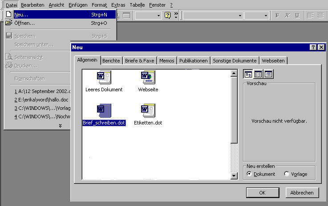Switch to list view in dialog
Image resolution: width=328 pixels, height=206 pixels.
[258, 74]
